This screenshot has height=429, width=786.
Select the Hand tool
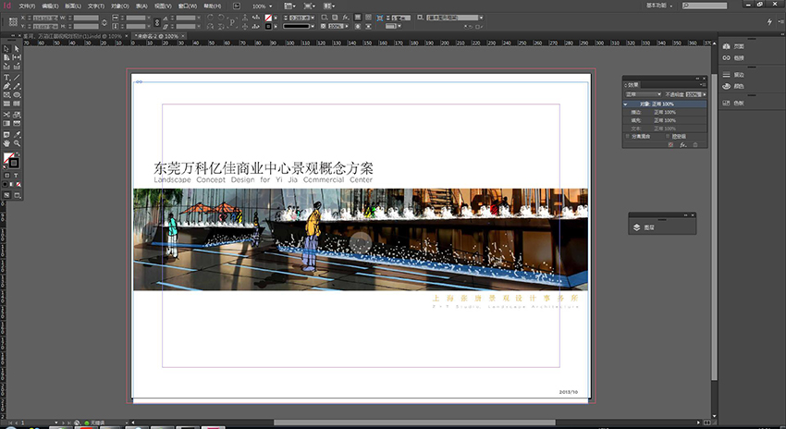click(x=6, y=142)
